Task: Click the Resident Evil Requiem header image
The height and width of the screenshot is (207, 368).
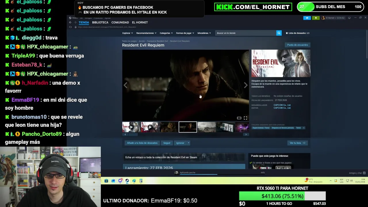Action: pyautogui.click(x=281, y=63)
